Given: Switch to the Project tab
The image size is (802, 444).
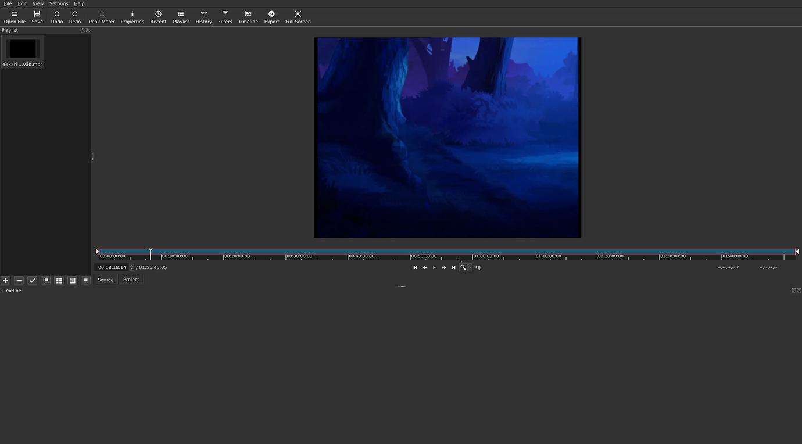Looking at the screenshot, I should pyautogui.click(x=131, y=280).
